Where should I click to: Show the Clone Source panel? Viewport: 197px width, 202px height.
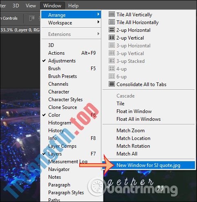63,107
